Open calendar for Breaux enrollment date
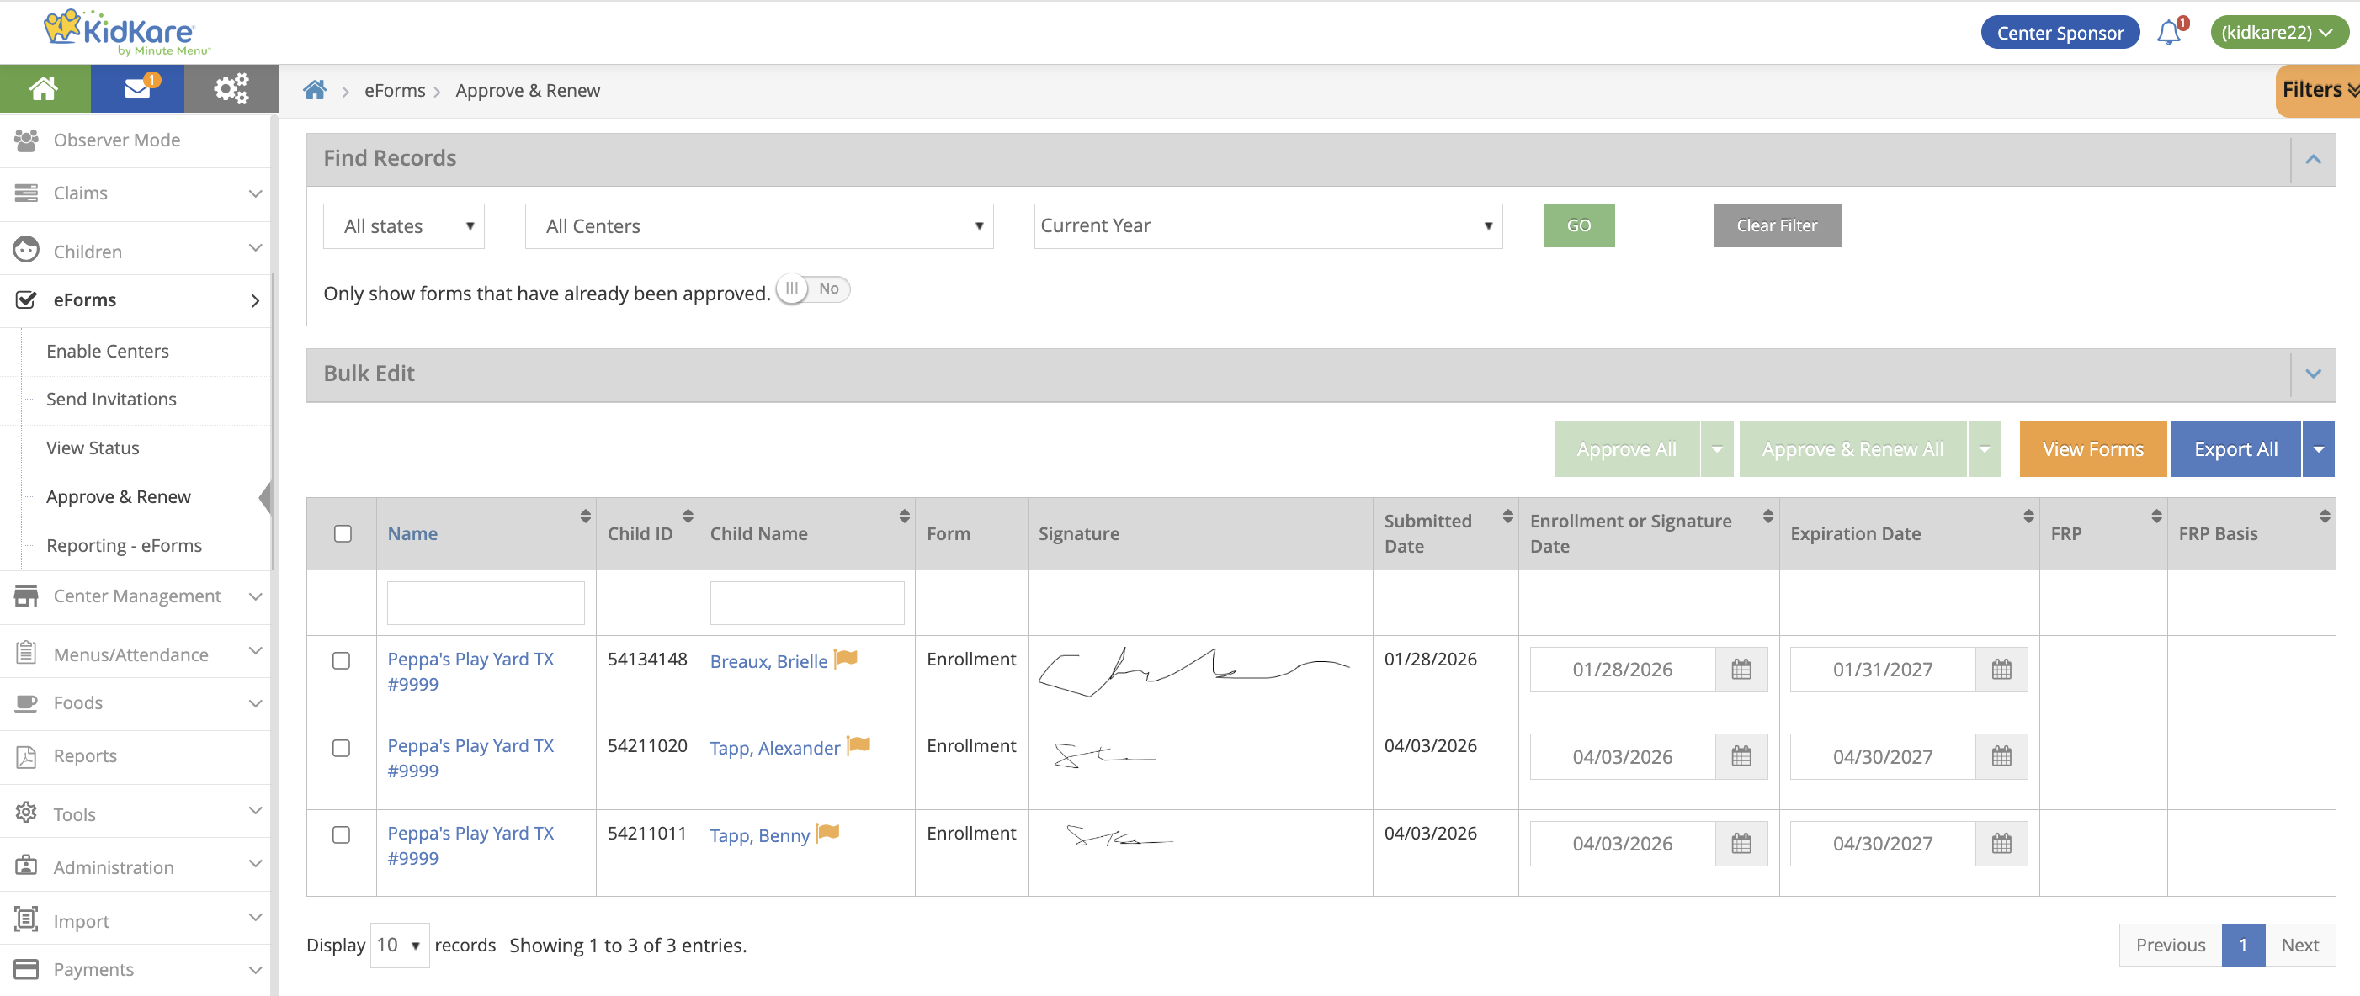The height and width of the screenshot is (996, 2360). (x=1741, y=670)
